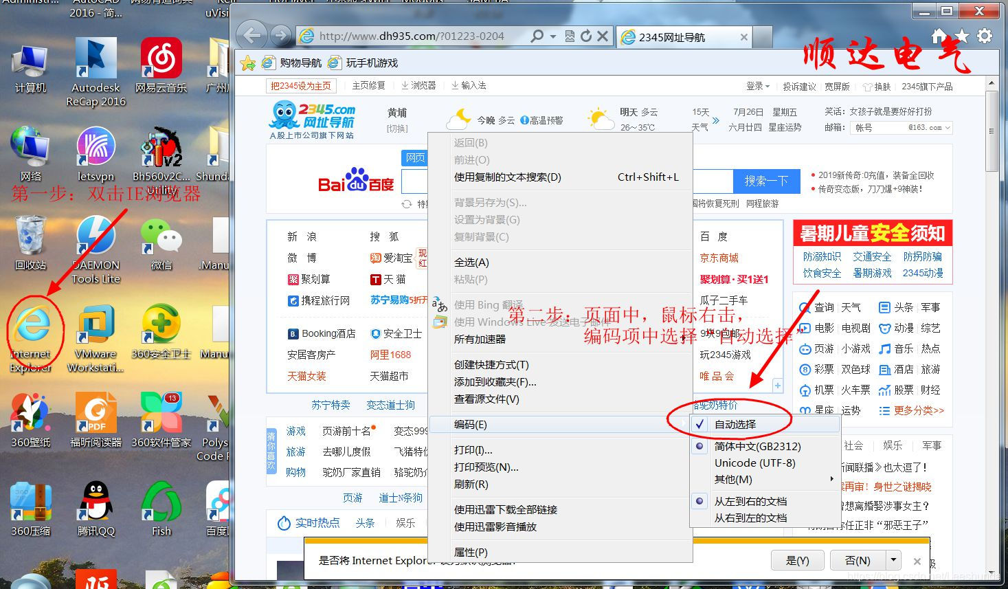This screenshot has width=1008, height=589.
Task: Expand 其他(M) encoding submenu
Action: pyautogui.click(x=765, y=479)
